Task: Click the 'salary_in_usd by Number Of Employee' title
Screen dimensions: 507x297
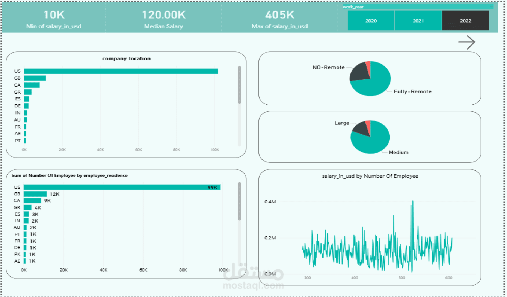Action: pos(370,176)
